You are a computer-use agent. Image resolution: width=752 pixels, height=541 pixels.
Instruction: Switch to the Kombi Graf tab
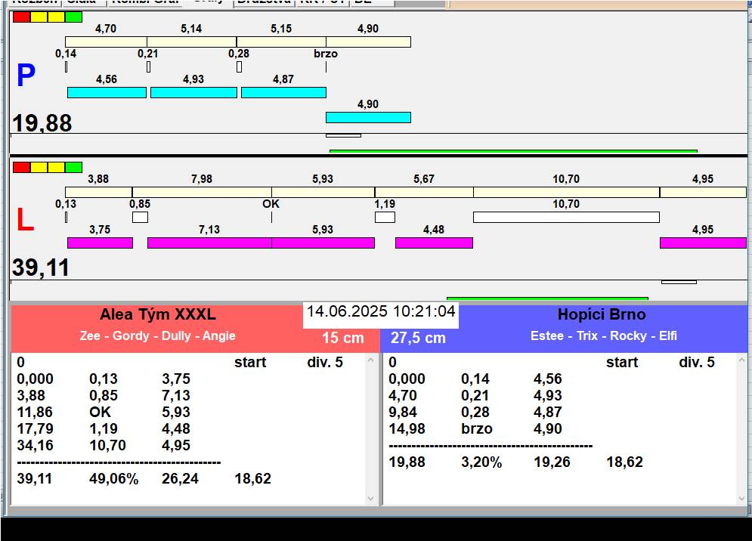point(144,2)
